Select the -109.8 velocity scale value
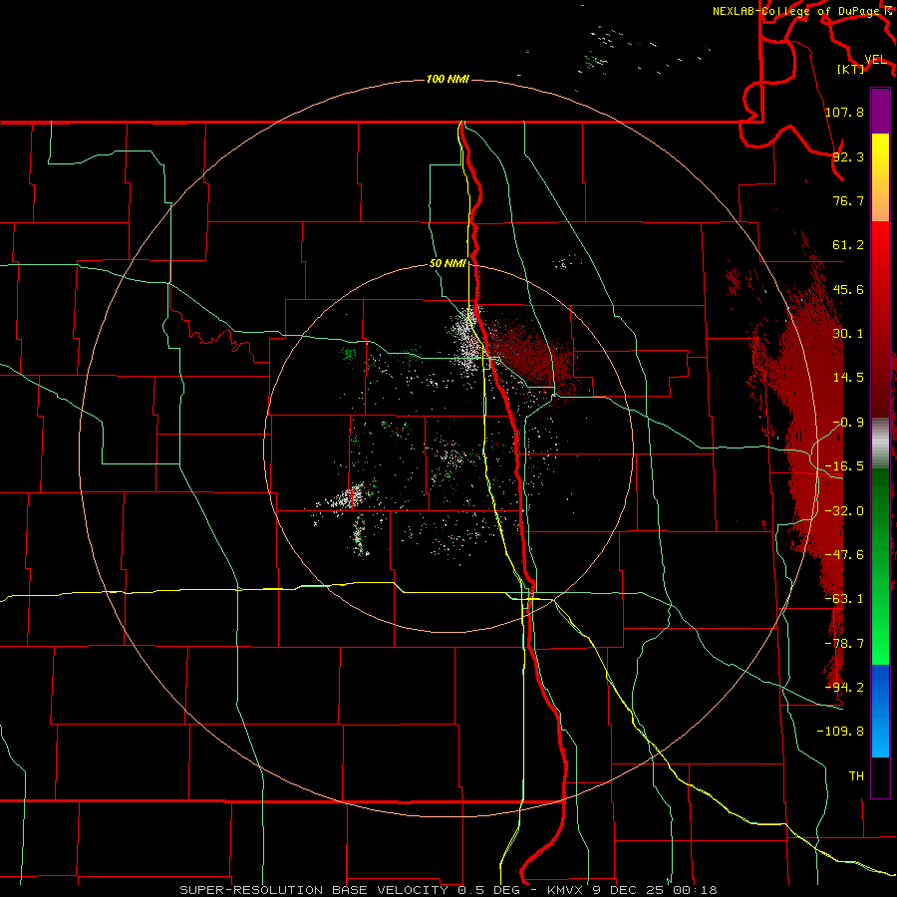 tap(840, 732)
